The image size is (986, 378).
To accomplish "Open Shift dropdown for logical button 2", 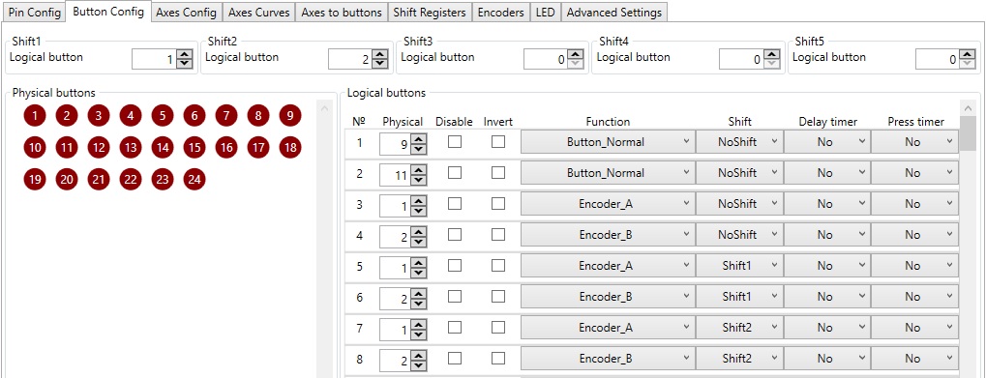I will click(x=739, y=173).
